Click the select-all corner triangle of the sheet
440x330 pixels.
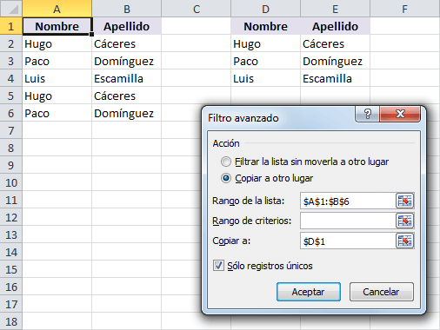(x=11, y=9)
